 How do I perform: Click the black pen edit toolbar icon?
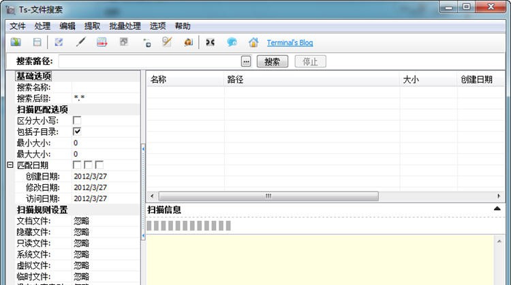[80, 42]
